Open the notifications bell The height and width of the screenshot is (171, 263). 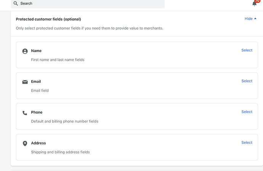[254, 3]
